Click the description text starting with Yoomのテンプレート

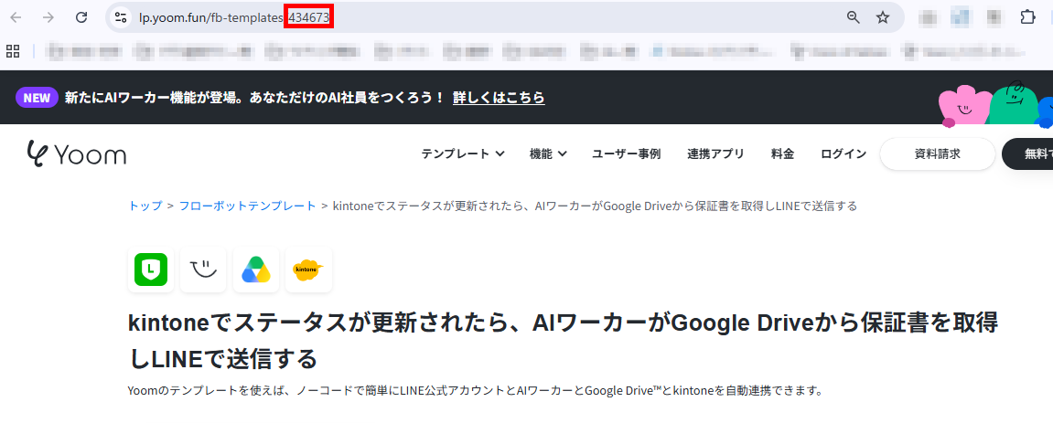pos(475,390)
